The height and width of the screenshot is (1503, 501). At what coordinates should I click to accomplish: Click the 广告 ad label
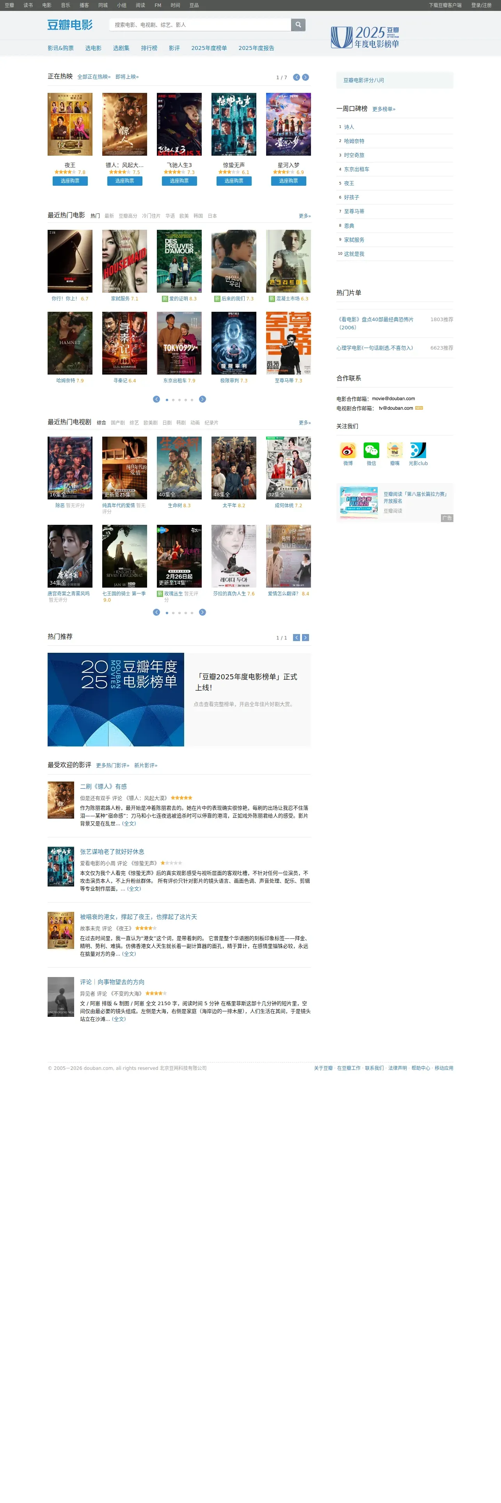(x=447, y=518)
